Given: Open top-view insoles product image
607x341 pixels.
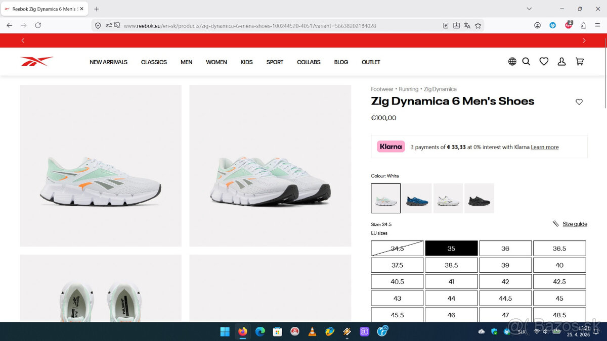Looking at the screenshot, I should click(x=101, y=288).
